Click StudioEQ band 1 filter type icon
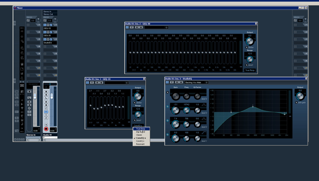This screenshot has width=319, height=181. click(204, 133)
